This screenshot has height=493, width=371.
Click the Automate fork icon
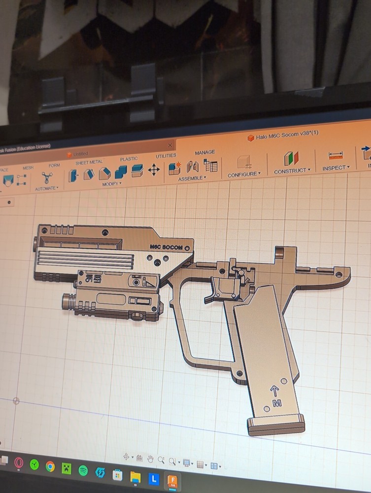click(x=47, y=178)
